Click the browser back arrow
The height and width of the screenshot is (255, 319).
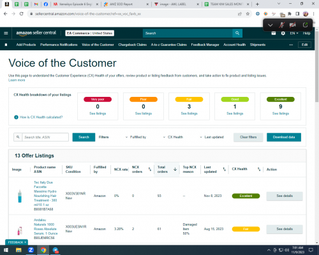point(6,14)
